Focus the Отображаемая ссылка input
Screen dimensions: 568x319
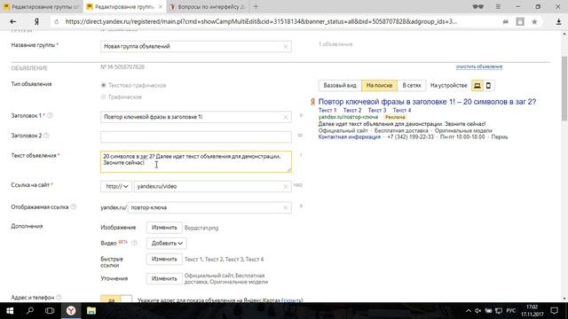point(209,207)
